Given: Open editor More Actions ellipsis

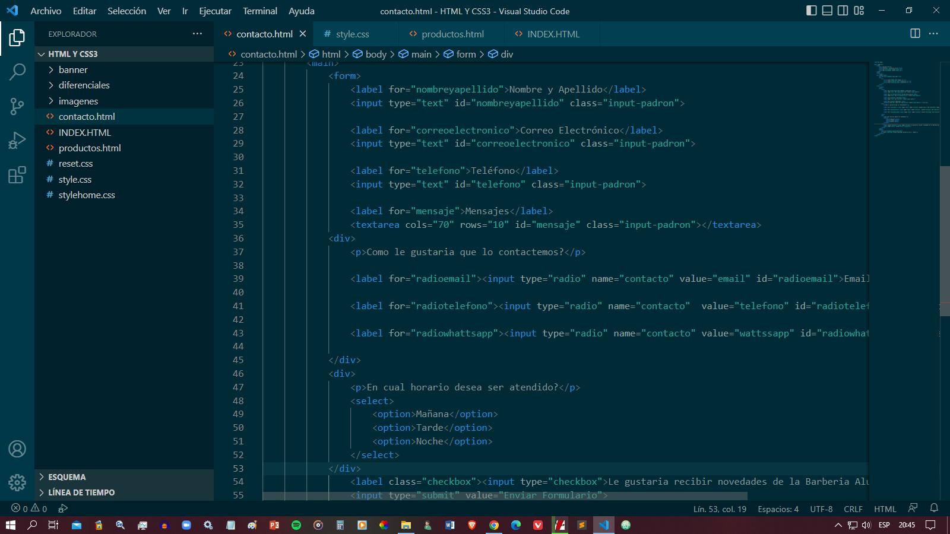Looking at the screenshot, I should point(933,34).
